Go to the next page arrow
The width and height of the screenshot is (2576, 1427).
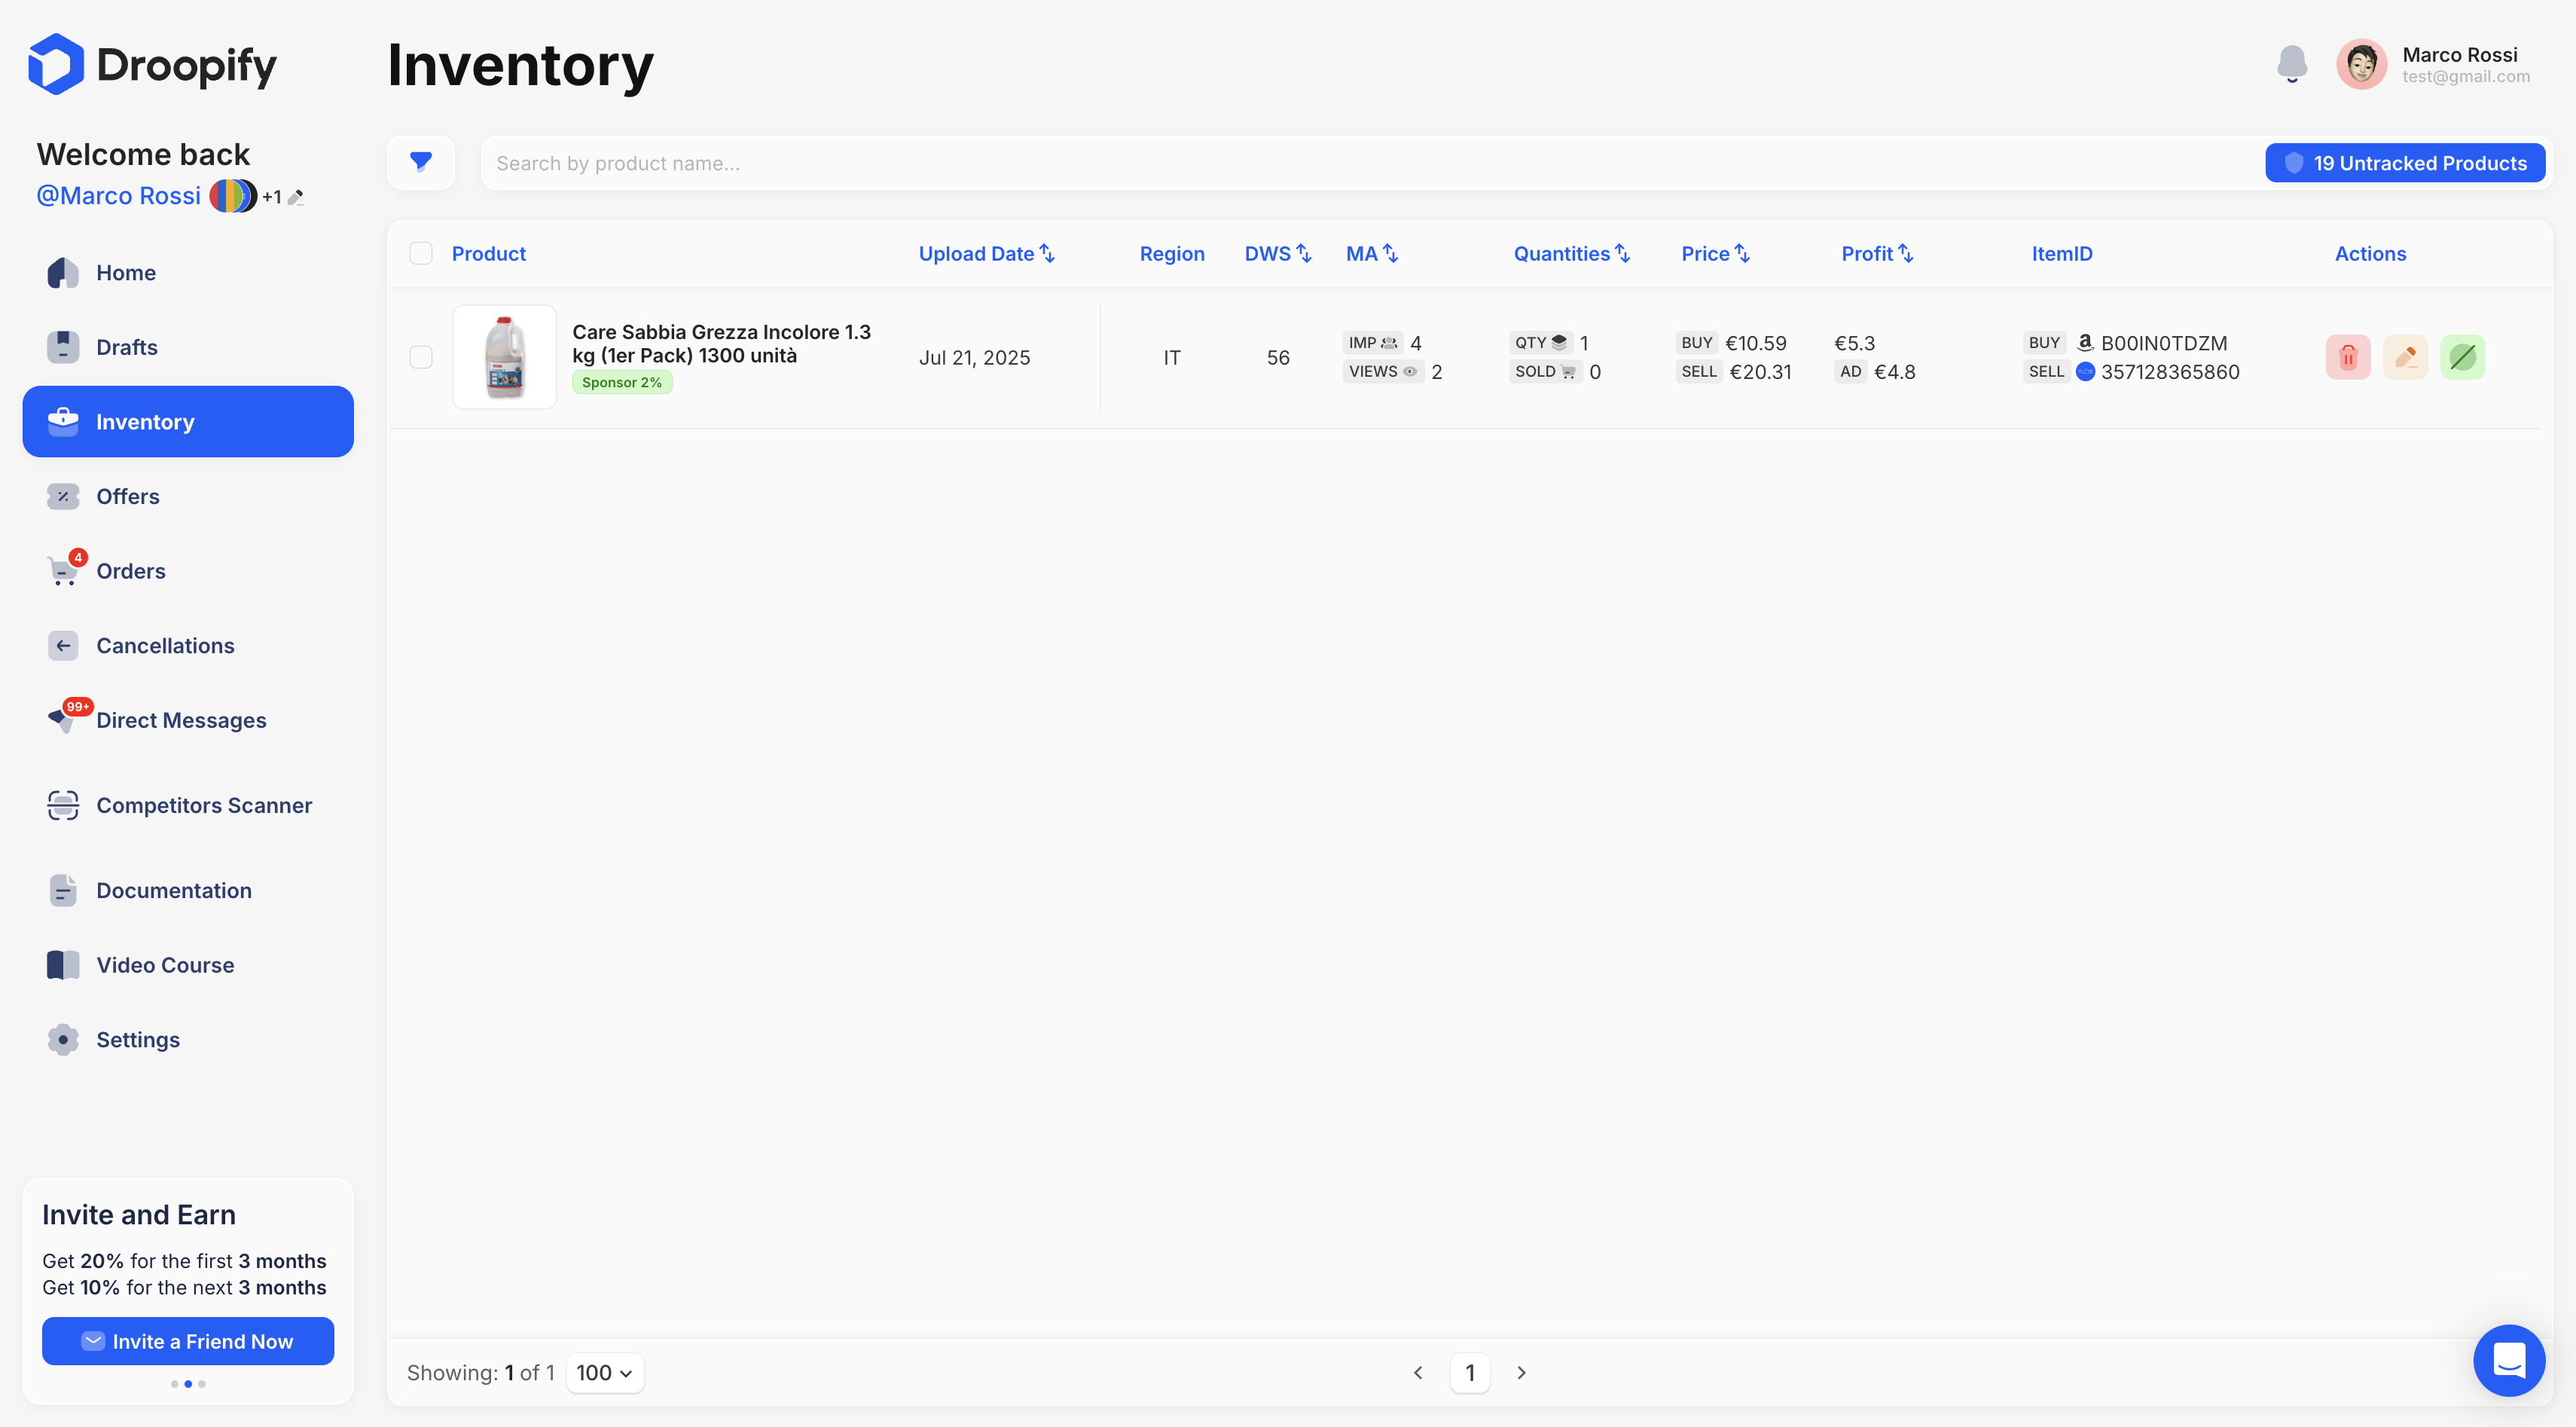click(1521, 1373)
